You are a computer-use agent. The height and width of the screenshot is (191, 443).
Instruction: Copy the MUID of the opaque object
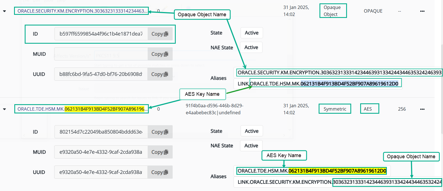(160, 54)
